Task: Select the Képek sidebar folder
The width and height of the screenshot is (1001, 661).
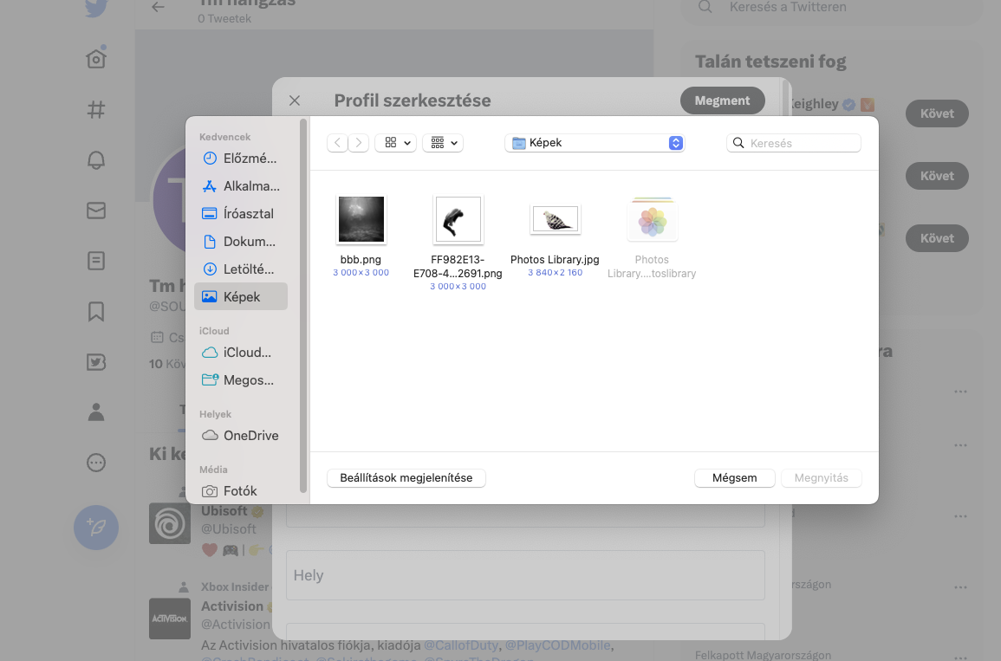Action: click(x=241, y=296)
